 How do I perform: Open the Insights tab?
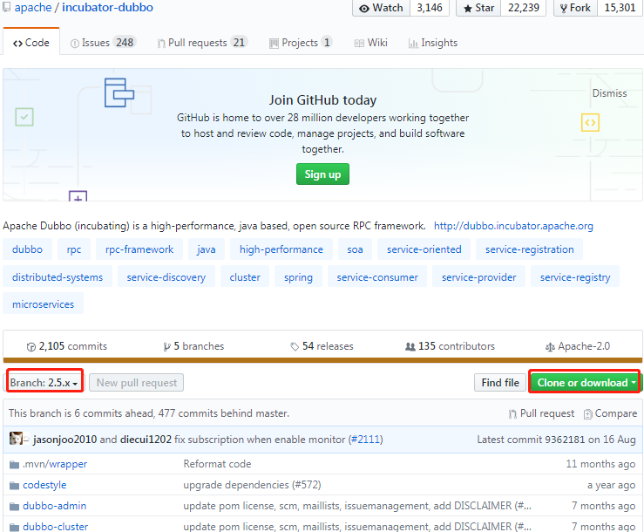[x=433, y=43]
